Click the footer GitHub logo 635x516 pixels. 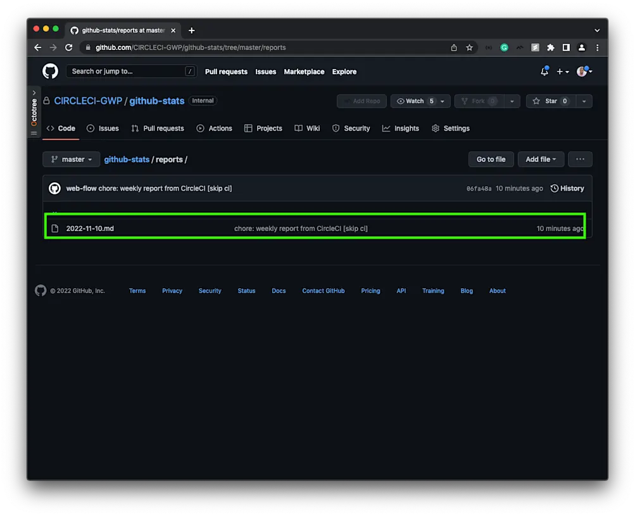tap(41, 291)
